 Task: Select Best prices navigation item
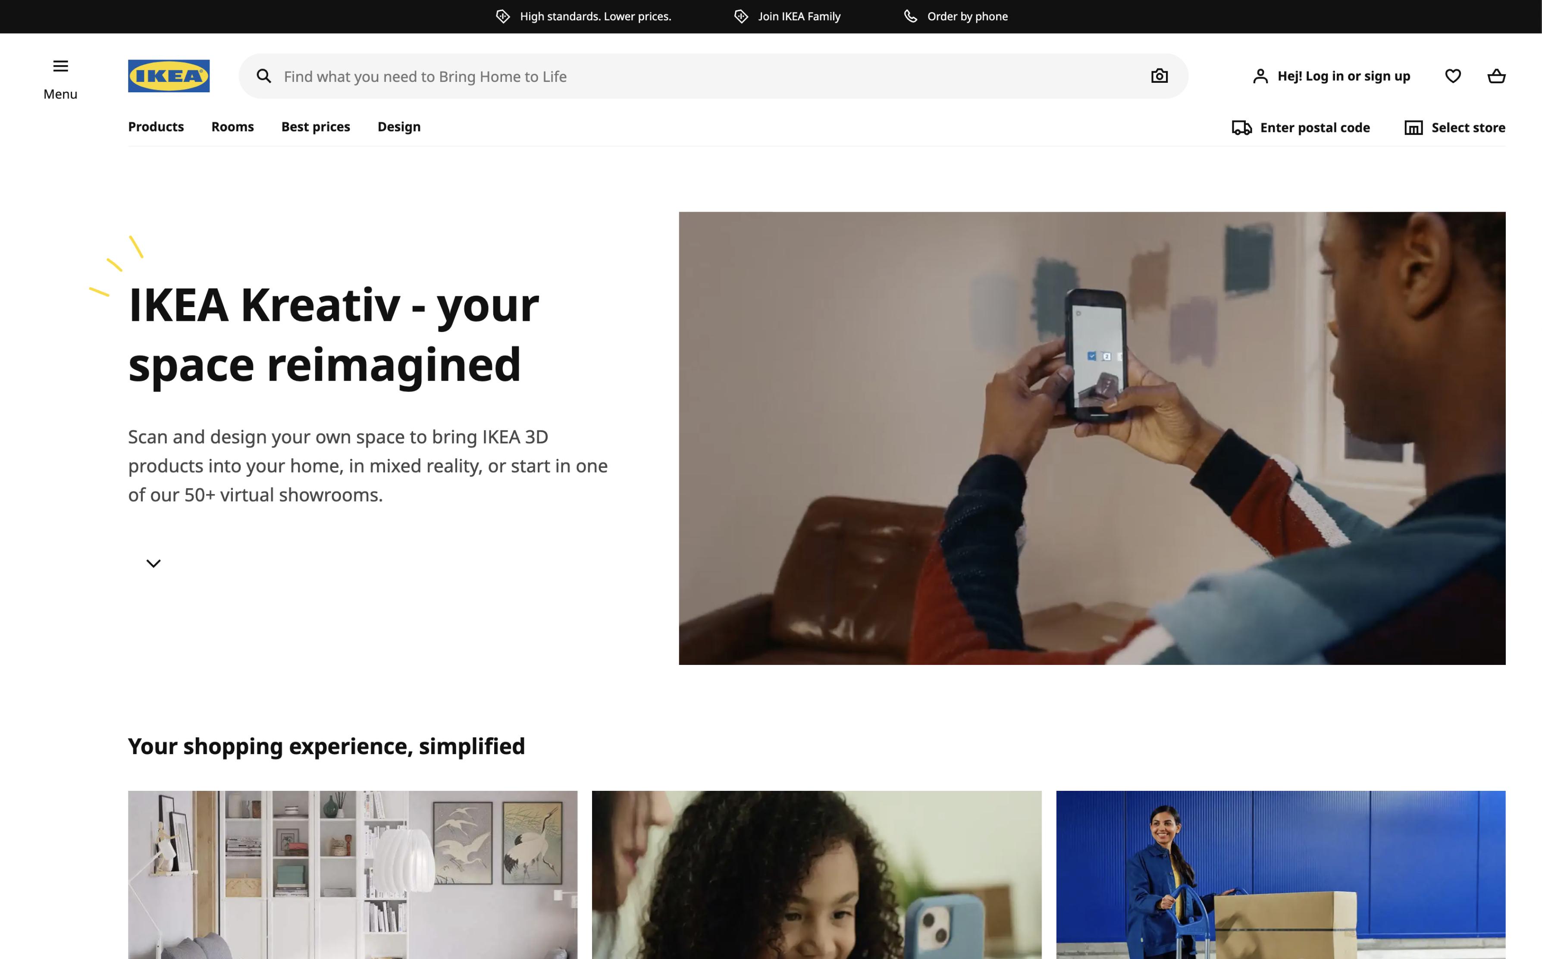pos(315,127)
